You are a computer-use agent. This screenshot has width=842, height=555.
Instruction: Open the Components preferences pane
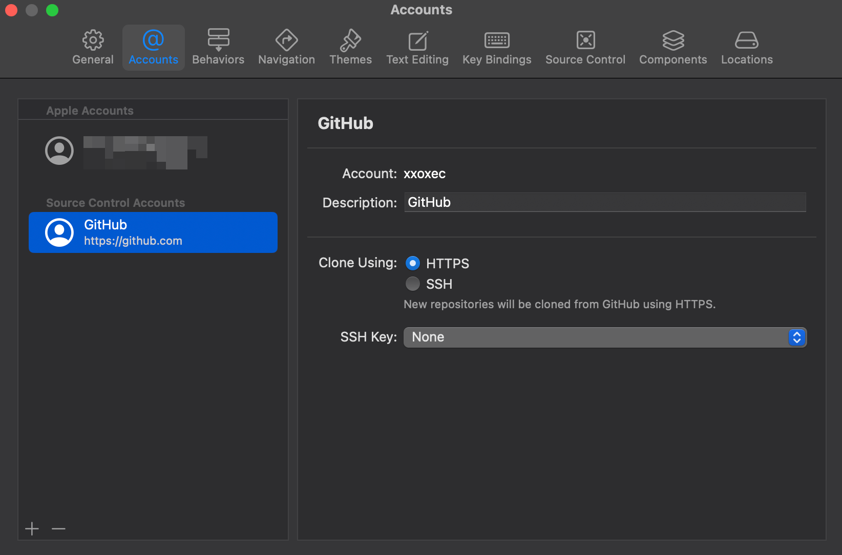pos(673,48)
